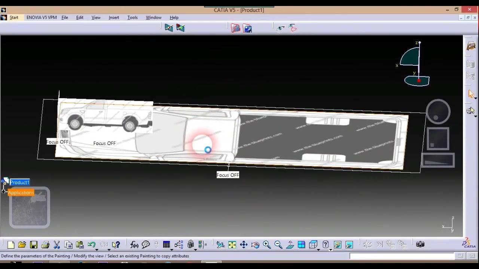The width and height of the screenshot is (479, 269).
Task: Click the Zoom In magnifier
Action: pos(267,245)
